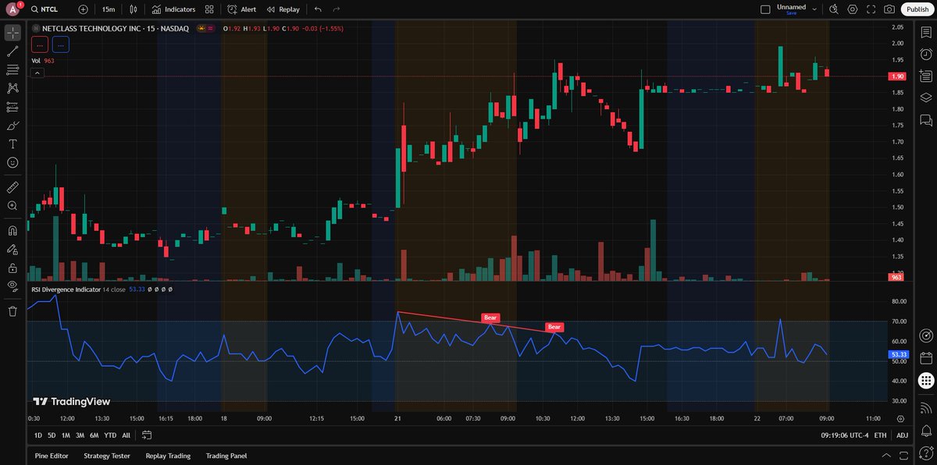The image size is (937, 465).
Task: Click the red collapsed indicator legend box
Action: 40,44
